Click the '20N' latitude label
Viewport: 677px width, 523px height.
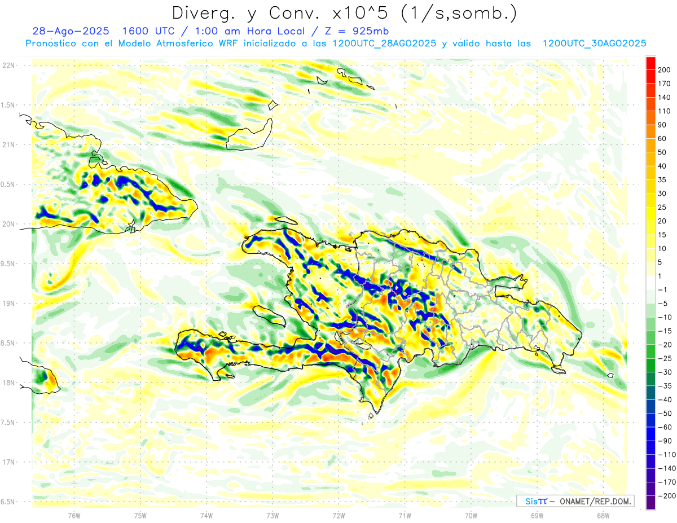point(8,224)
